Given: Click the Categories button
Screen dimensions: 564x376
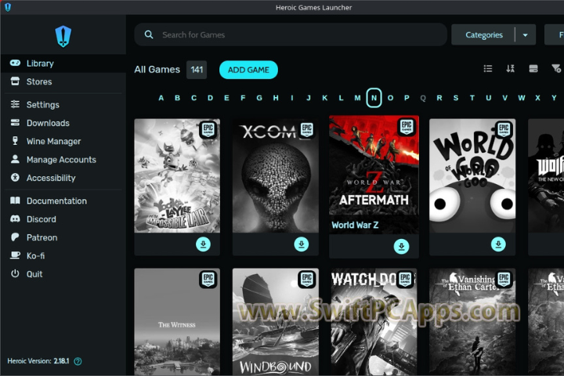Looking at the screenshot, I should [484, 35].
